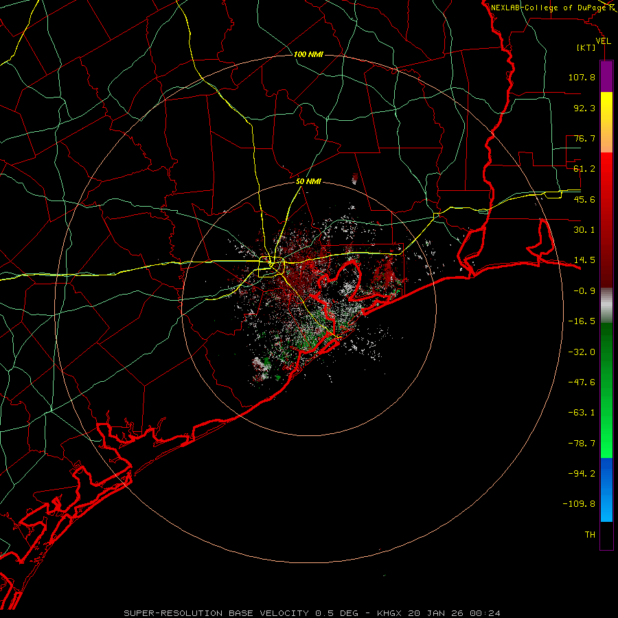Image resolution: width=618 pixels, height=618 pixels.
Task: Click the -63.1 legend value
Action: pos(582,413)
